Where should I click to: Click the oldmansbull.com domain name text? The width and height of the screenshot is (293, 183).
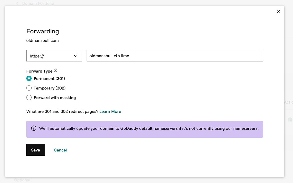pyautogui.click(x=43, y=41)
